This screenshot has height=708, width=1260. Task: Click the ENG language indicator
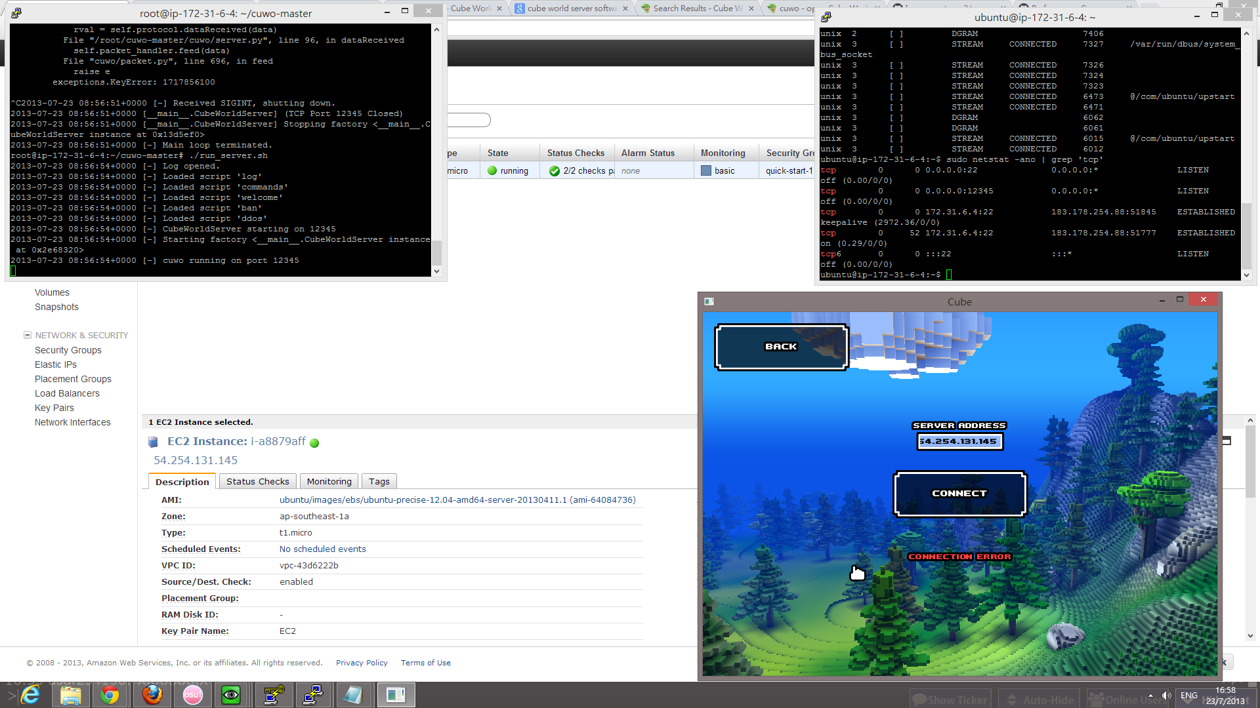[1189, 696]
